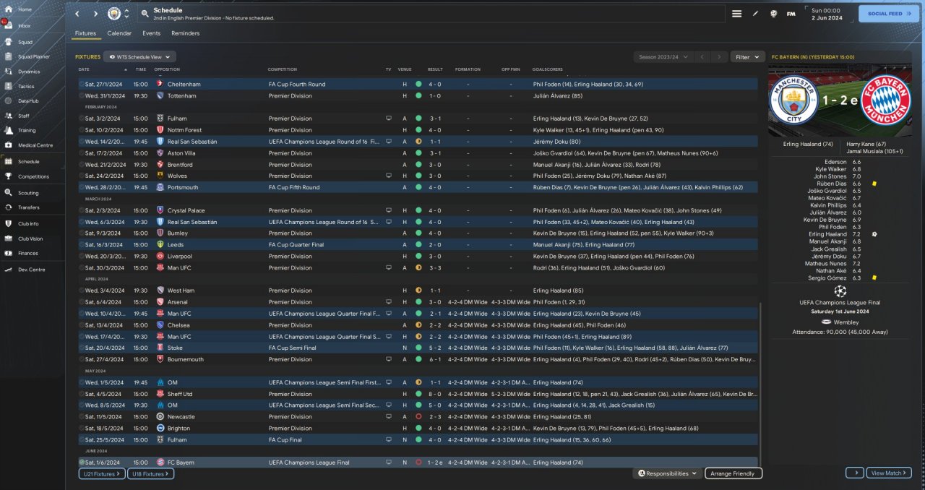Open the Staff section

point(32,116)
